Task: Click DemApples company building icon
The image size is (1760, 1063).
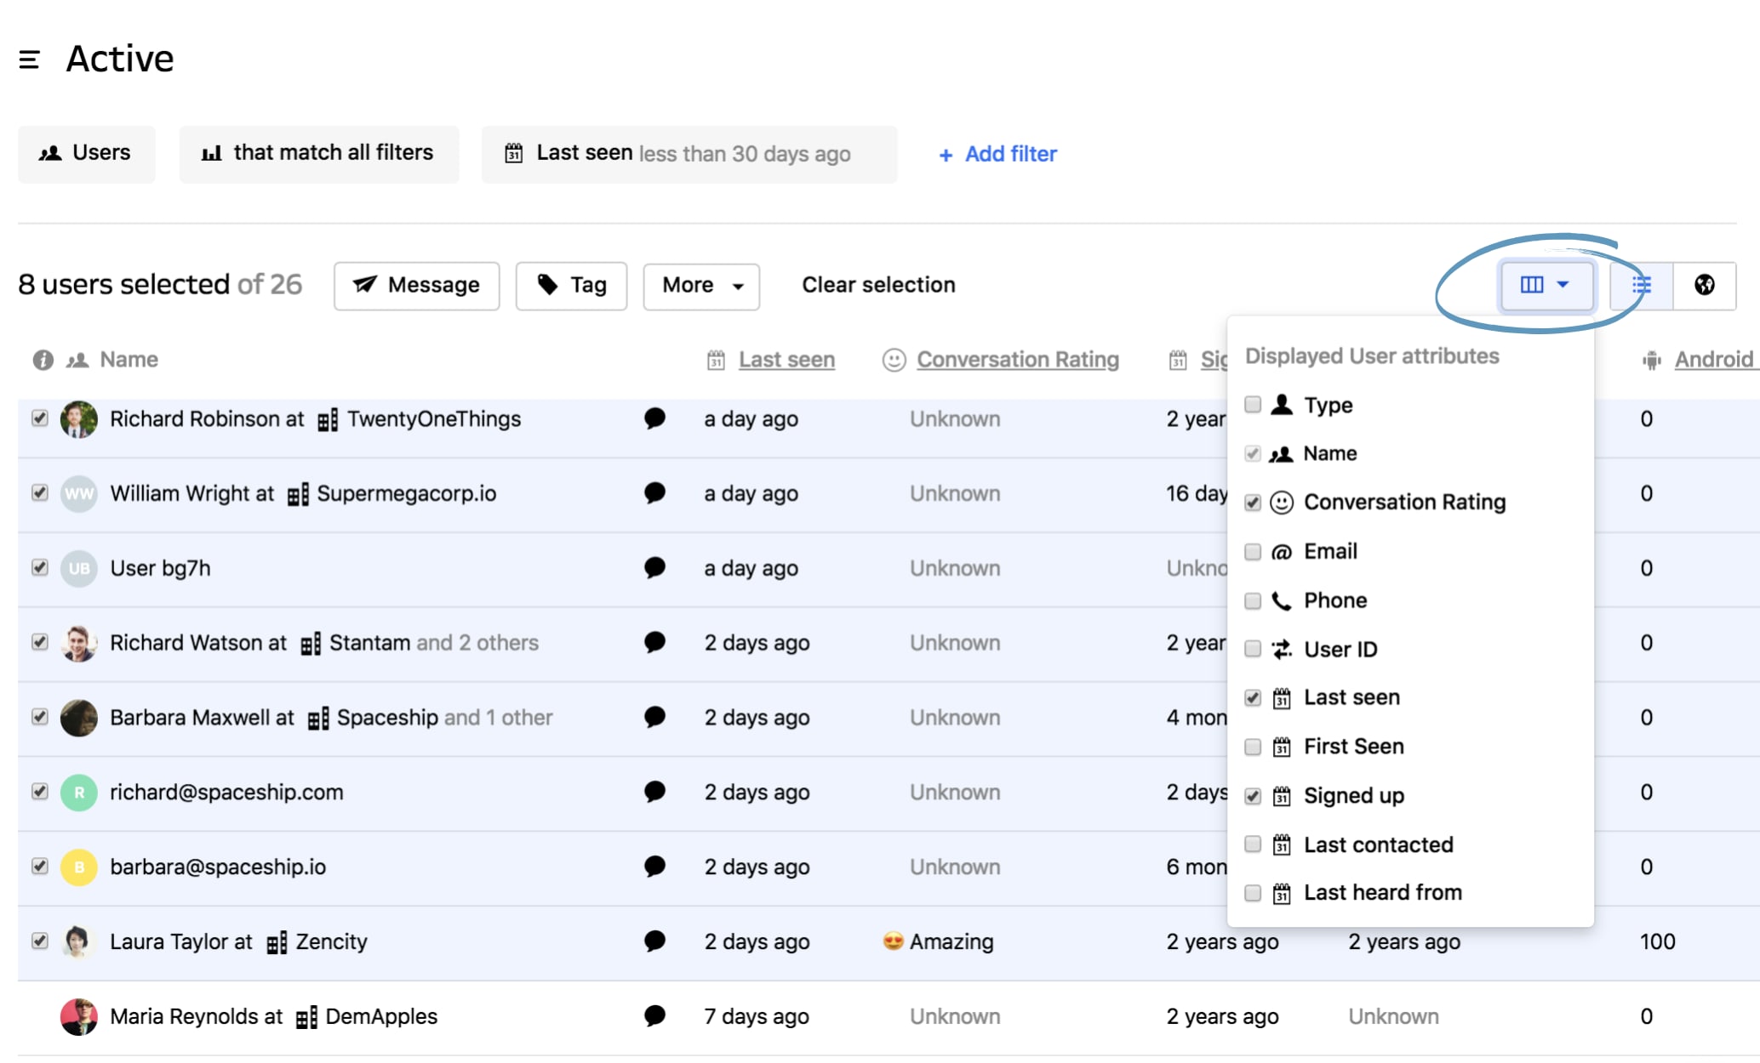Action: tap(306, 1018)
